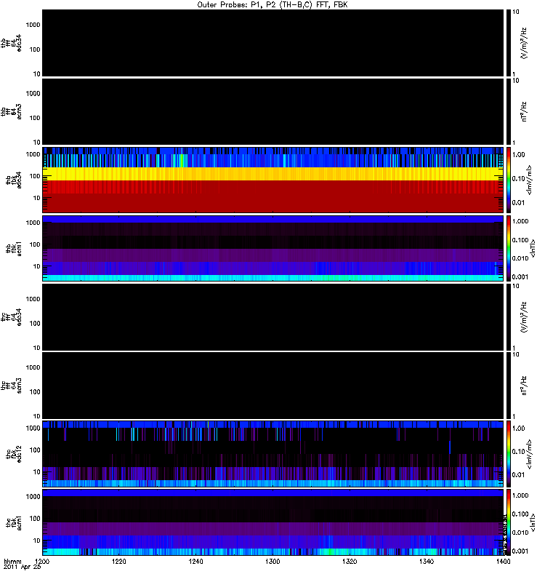Viewport: 545px width, 582px height.
Task: Click the 'thc fff 64 edc34' y-axis title
Action: click(11, 317)
